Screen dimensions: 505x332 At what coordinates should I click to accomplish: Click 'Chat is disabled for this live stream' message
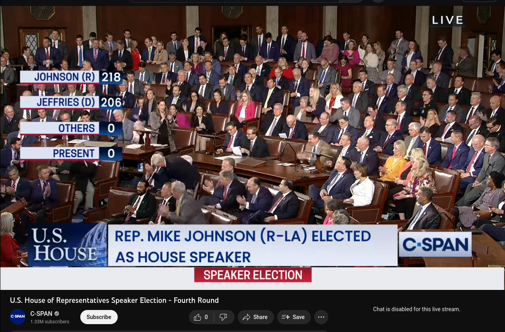click(x=416, y=309)
